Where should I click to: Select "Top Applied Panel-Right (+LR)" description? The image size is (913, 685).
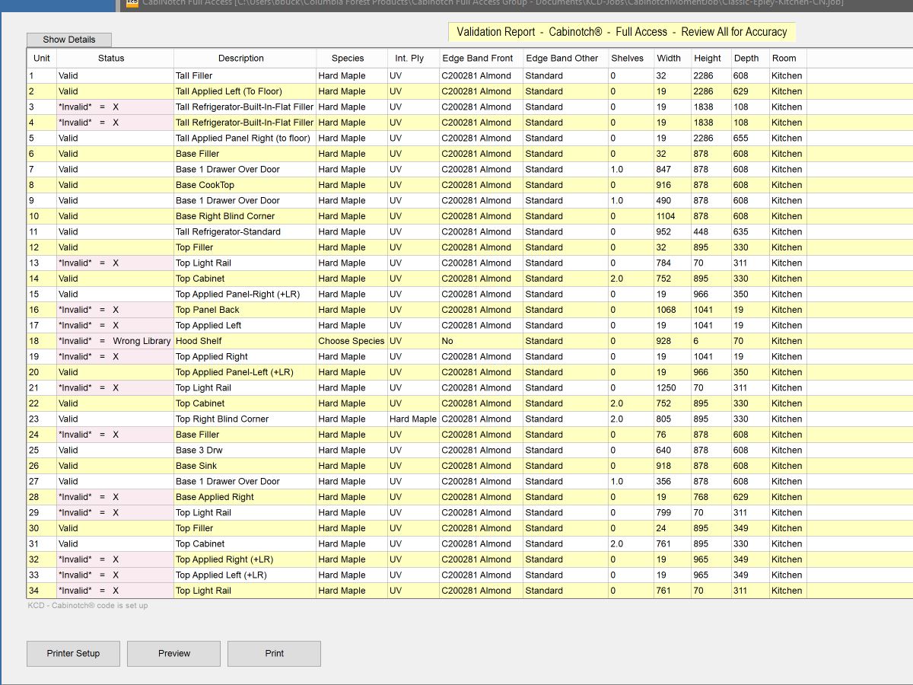[245, 295]
